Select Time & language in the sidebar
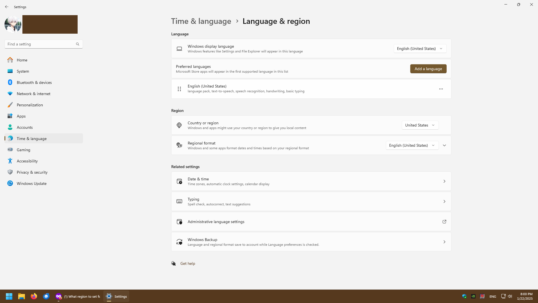538x303 pixels. [x=44, y=139]
